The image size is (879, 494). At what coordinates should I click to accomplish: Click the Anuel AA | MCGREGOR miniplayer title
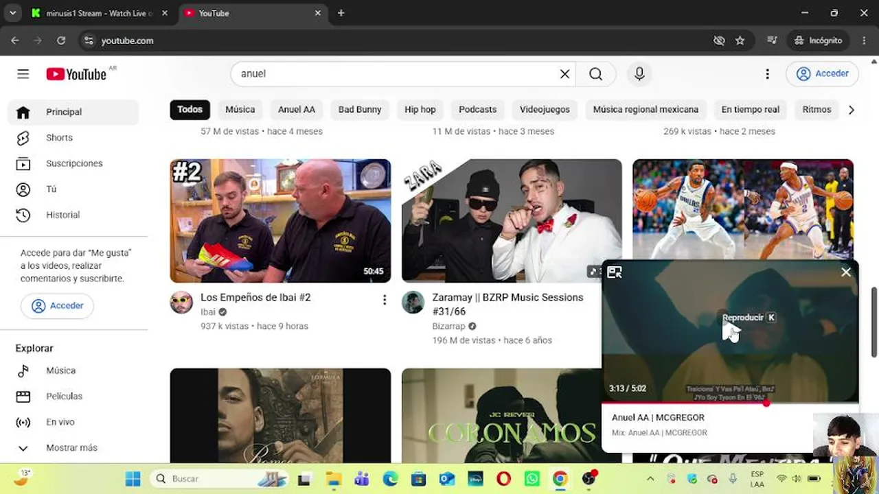pyautogui.click(x=658, y=418)
